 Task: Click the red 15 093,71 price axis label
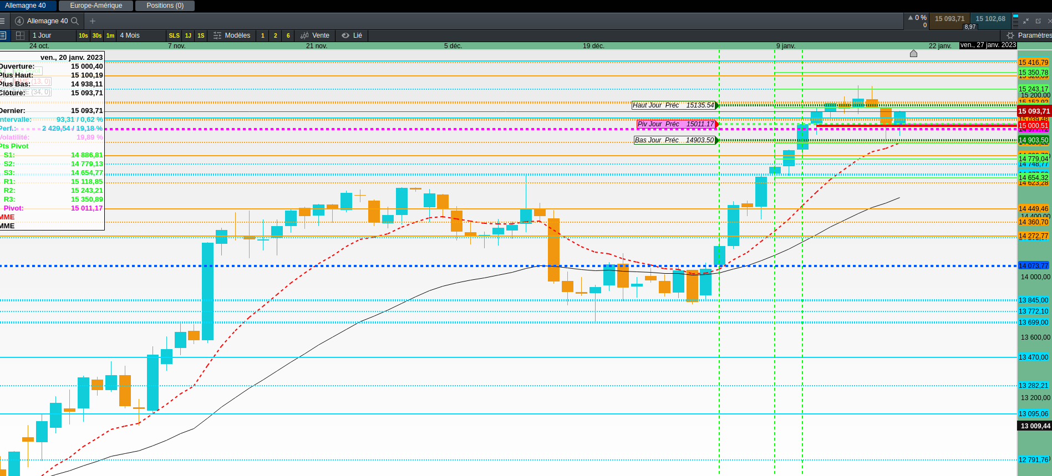1034,111
